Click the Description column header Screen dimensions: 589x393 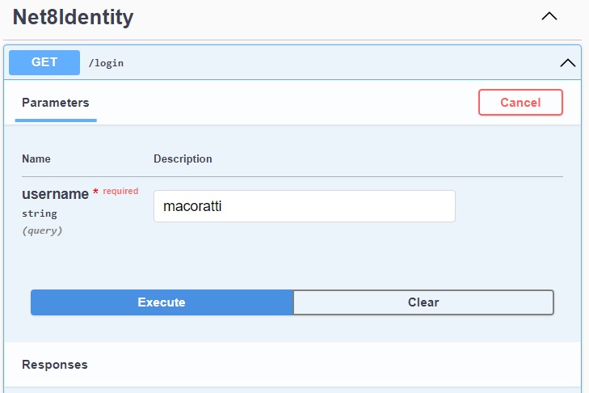[183, 159]
